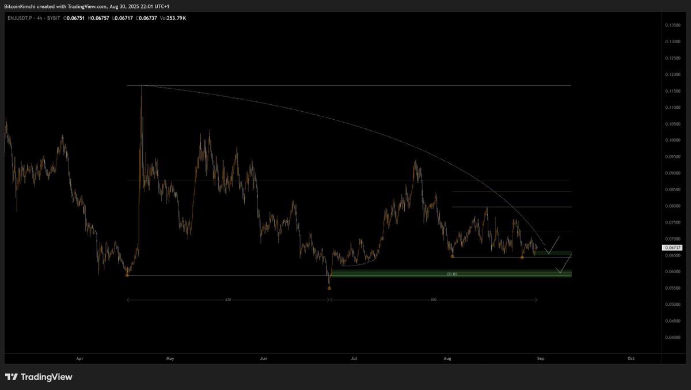
Task: Expand the OHLC legend details
Action: click(115, 18)
